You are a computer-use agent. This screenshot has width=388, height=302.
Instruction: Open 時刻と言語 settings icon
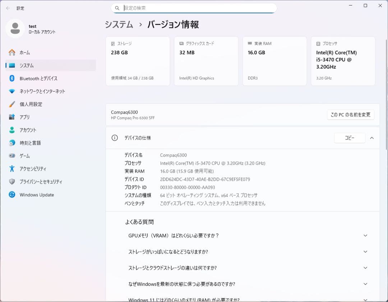click(12, 143)
